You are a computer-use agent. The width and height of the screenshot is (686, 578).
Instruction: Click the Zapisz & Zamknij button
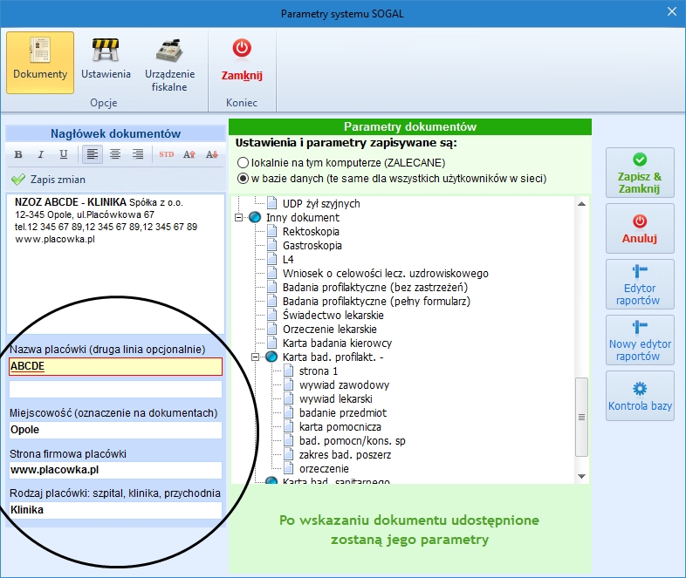pos(640,173)
